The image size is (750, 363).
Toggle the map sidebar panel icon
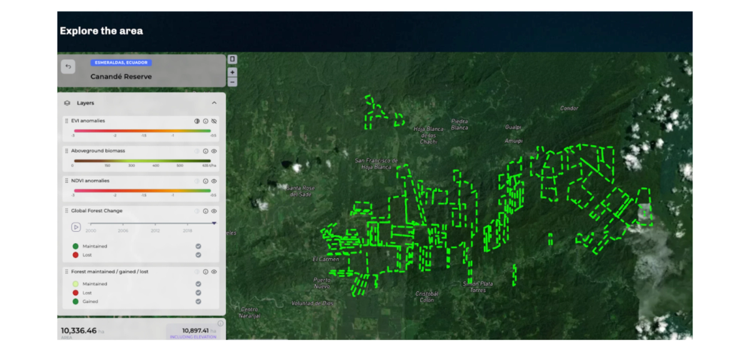232,59
